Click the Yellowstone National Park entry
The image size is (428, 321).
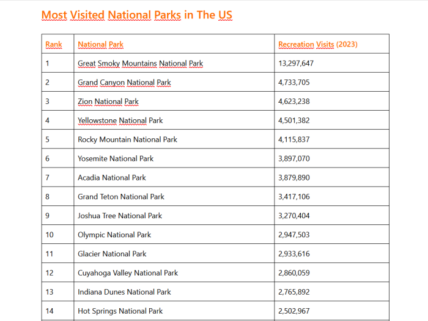(120, 120)
